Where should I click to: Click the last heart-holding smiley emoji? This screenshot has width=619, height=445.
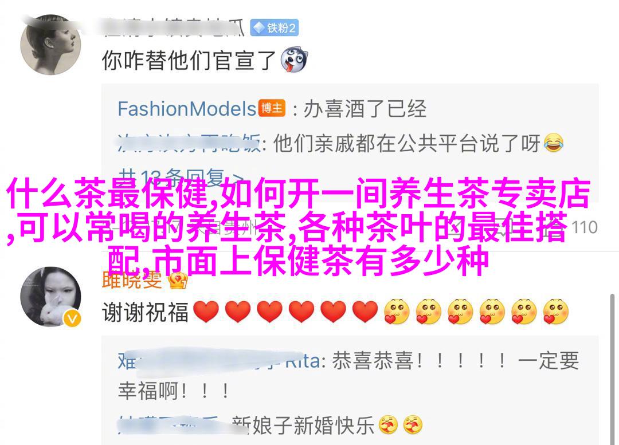point(555,312)
